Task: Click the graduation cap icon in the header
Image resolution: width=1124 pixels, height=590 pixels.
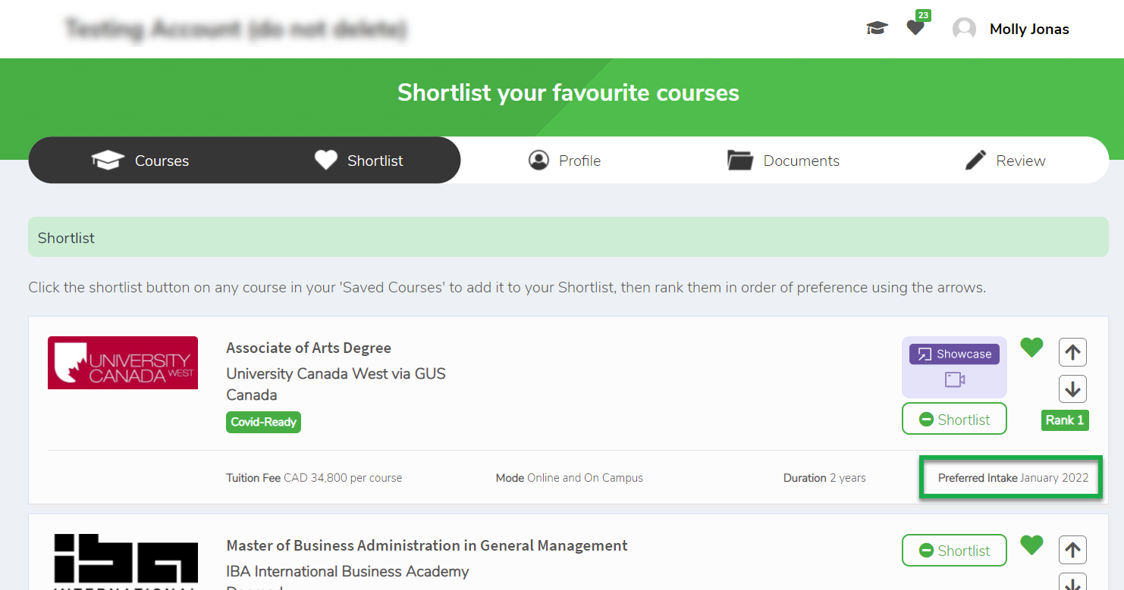Action: point(877,28)
